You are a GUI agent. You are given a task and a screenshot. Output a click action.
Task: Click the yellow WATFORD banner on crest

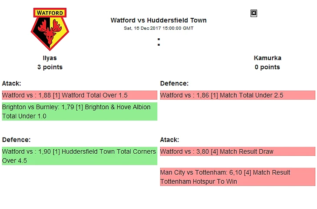(x=50, y=13)
